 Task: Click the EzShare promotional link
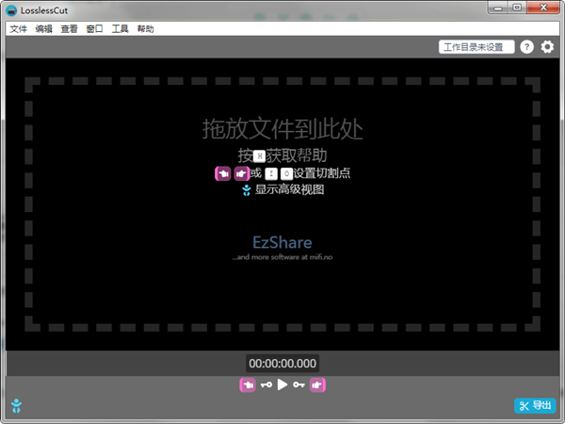282,242
